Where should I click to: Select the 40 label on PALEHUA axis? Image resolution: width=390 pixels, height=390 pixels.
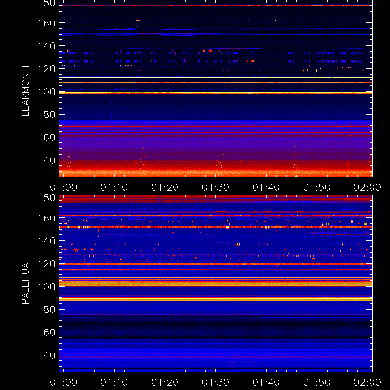49,355
